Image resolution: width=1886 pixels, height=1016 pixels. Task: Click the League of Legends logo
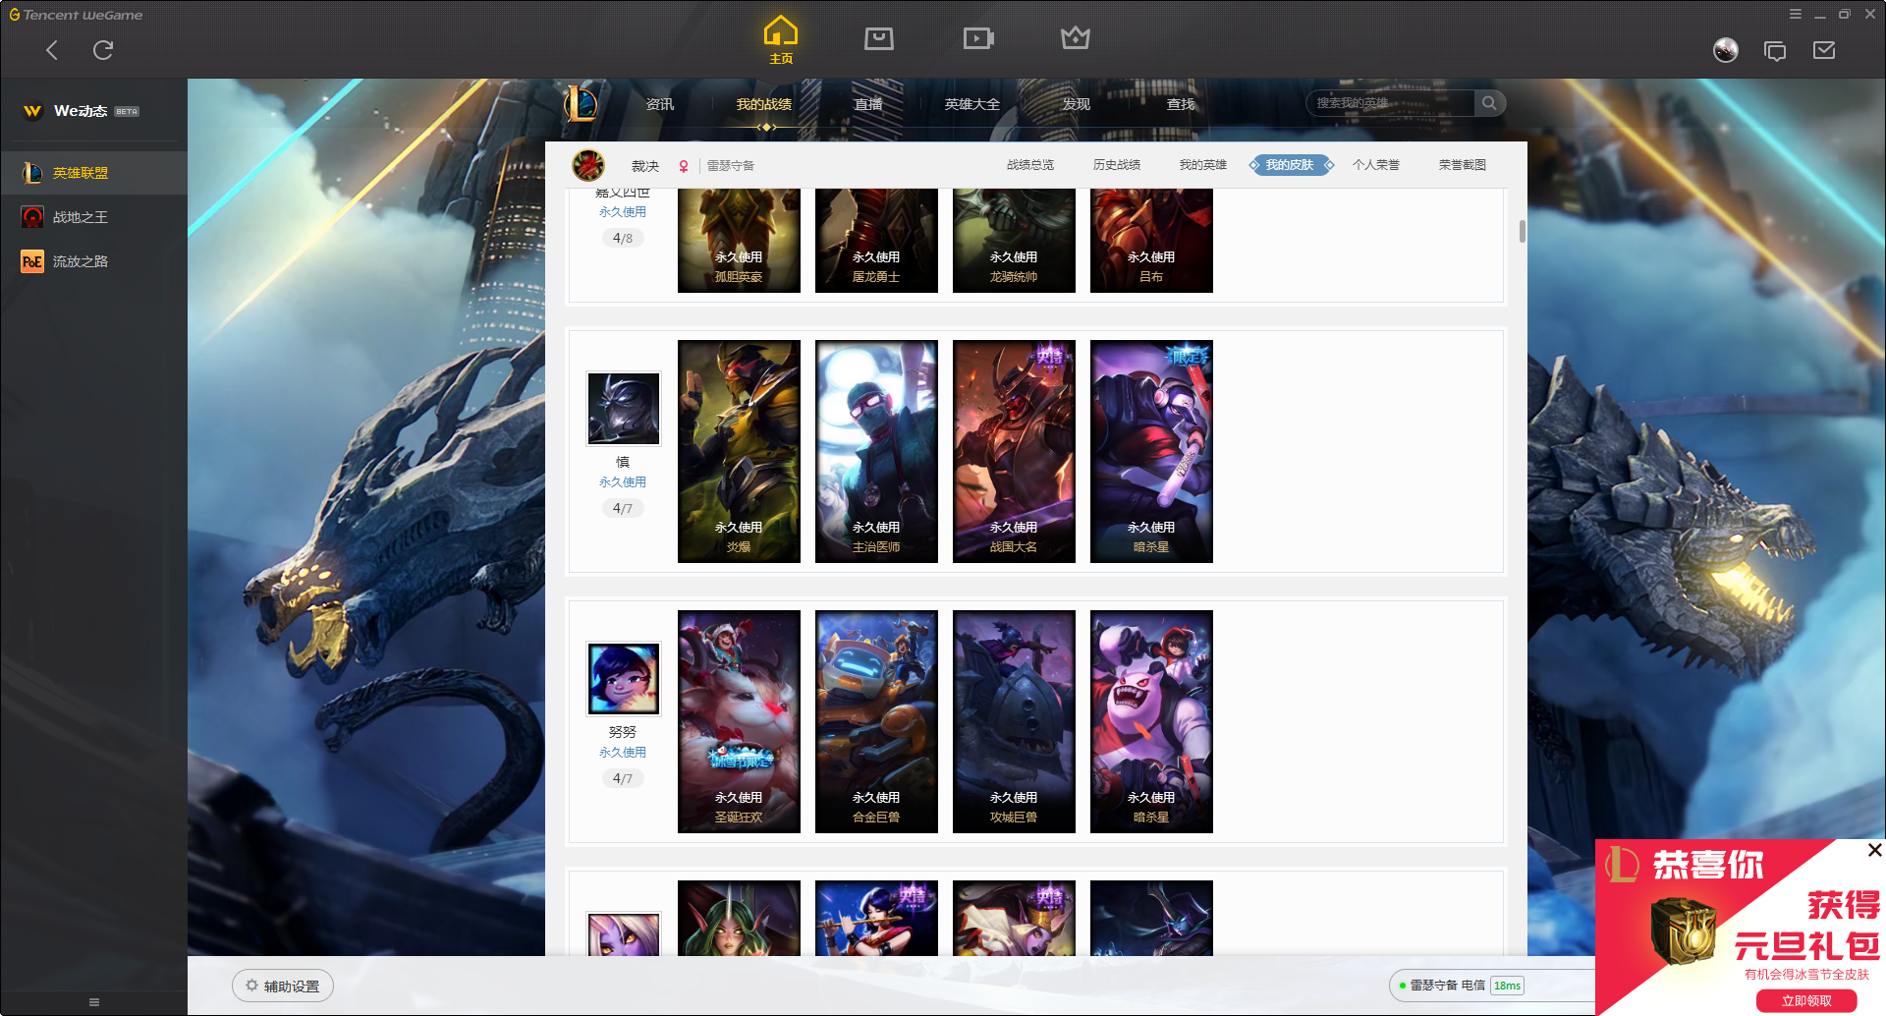[x=581, y=103]
